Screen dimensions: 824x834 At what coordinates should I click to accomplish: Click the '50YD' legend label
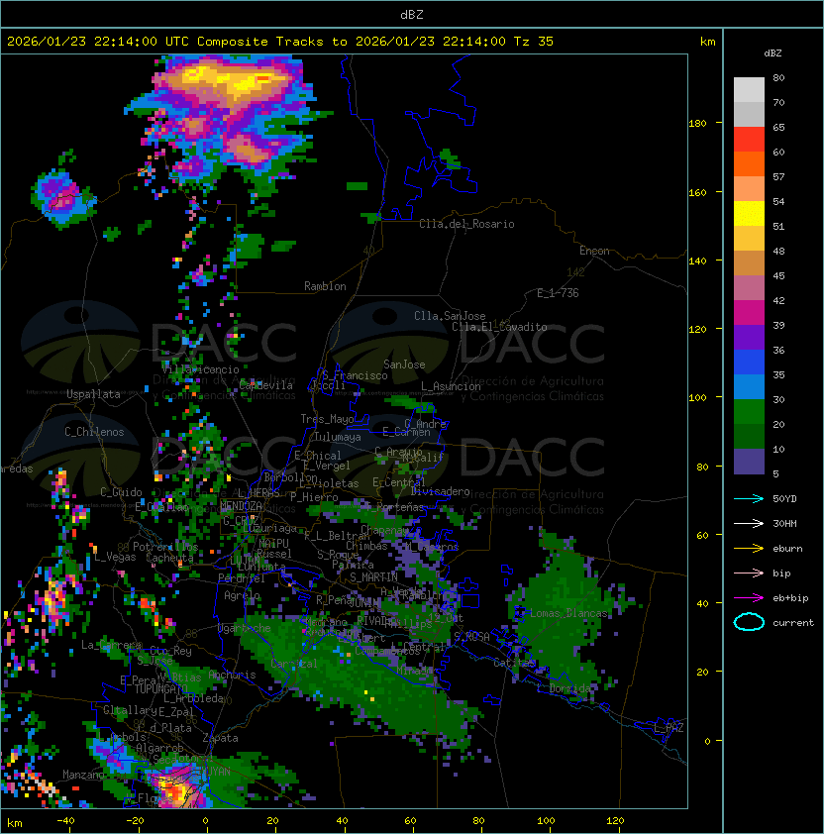[784, 498]
